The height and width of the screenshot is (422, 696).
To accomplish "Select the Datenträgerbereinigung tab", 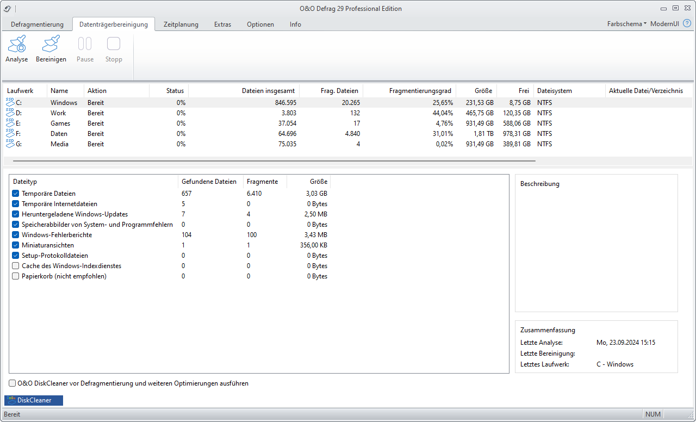I will 114,24.
